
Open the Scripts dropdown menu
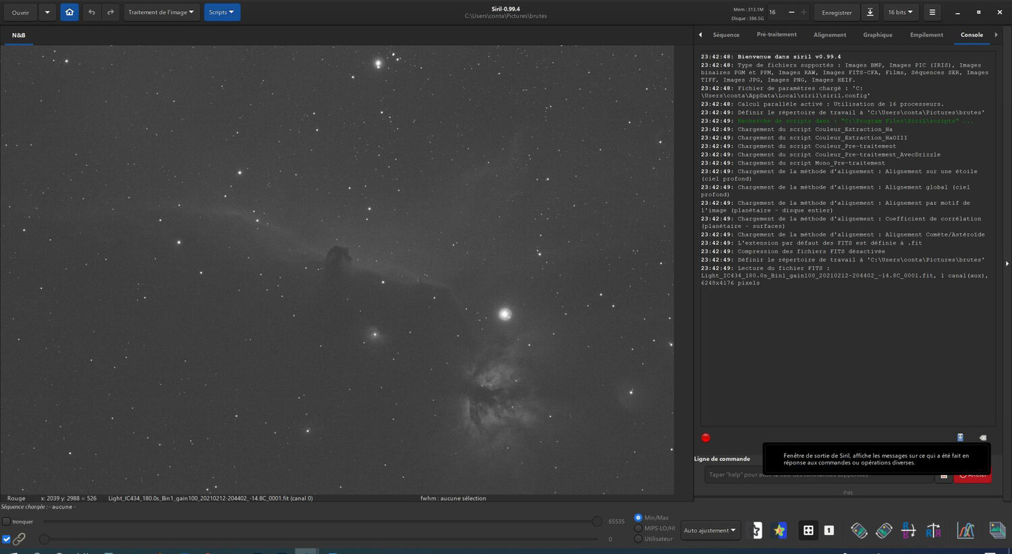[222, 12]
